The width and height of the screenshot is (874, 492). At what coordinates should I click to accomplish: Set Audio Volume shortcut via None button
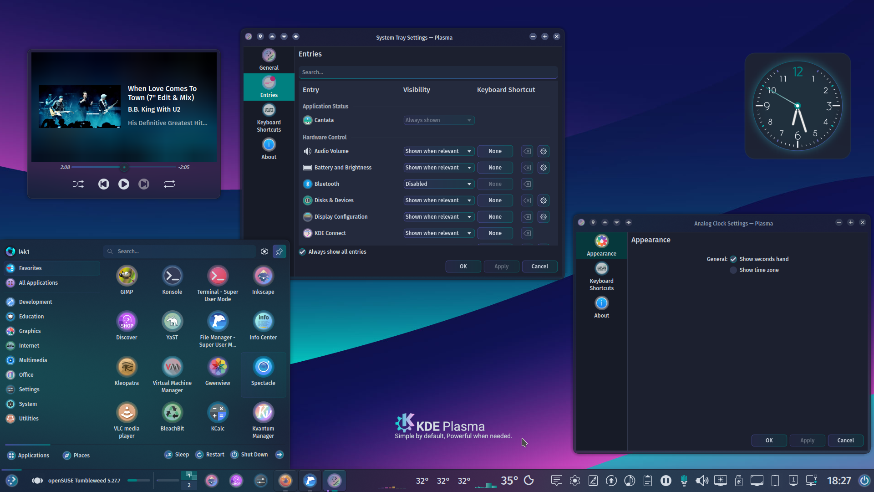tap(495, 151)
